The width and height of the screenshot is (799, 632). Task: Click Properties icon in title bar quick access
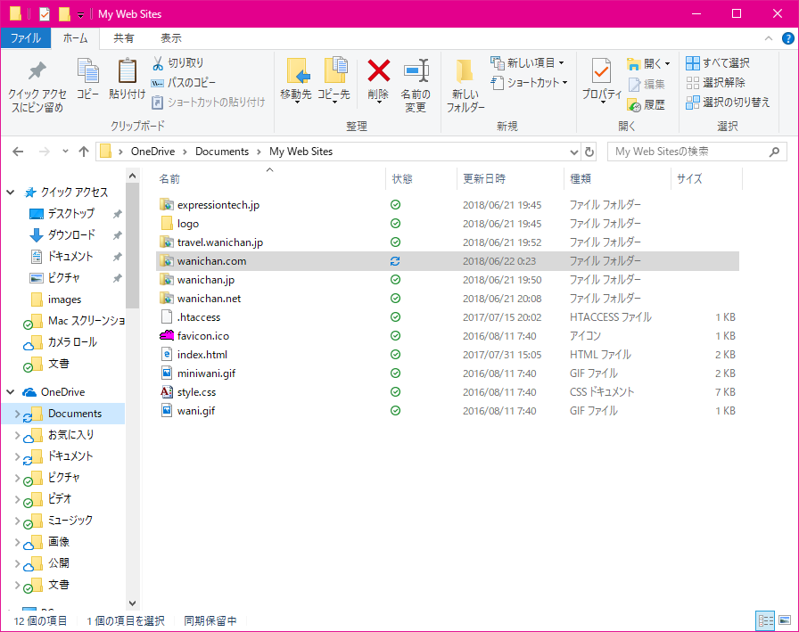(x=45, y=14)
